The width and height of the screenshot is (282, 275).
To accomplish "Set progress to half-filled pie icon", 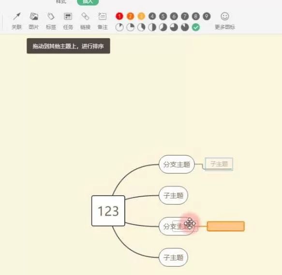I will tap(152, 28).
